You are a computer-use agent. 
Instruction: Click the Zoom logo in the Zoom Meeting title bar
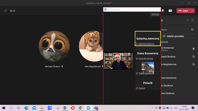[105, 9]
